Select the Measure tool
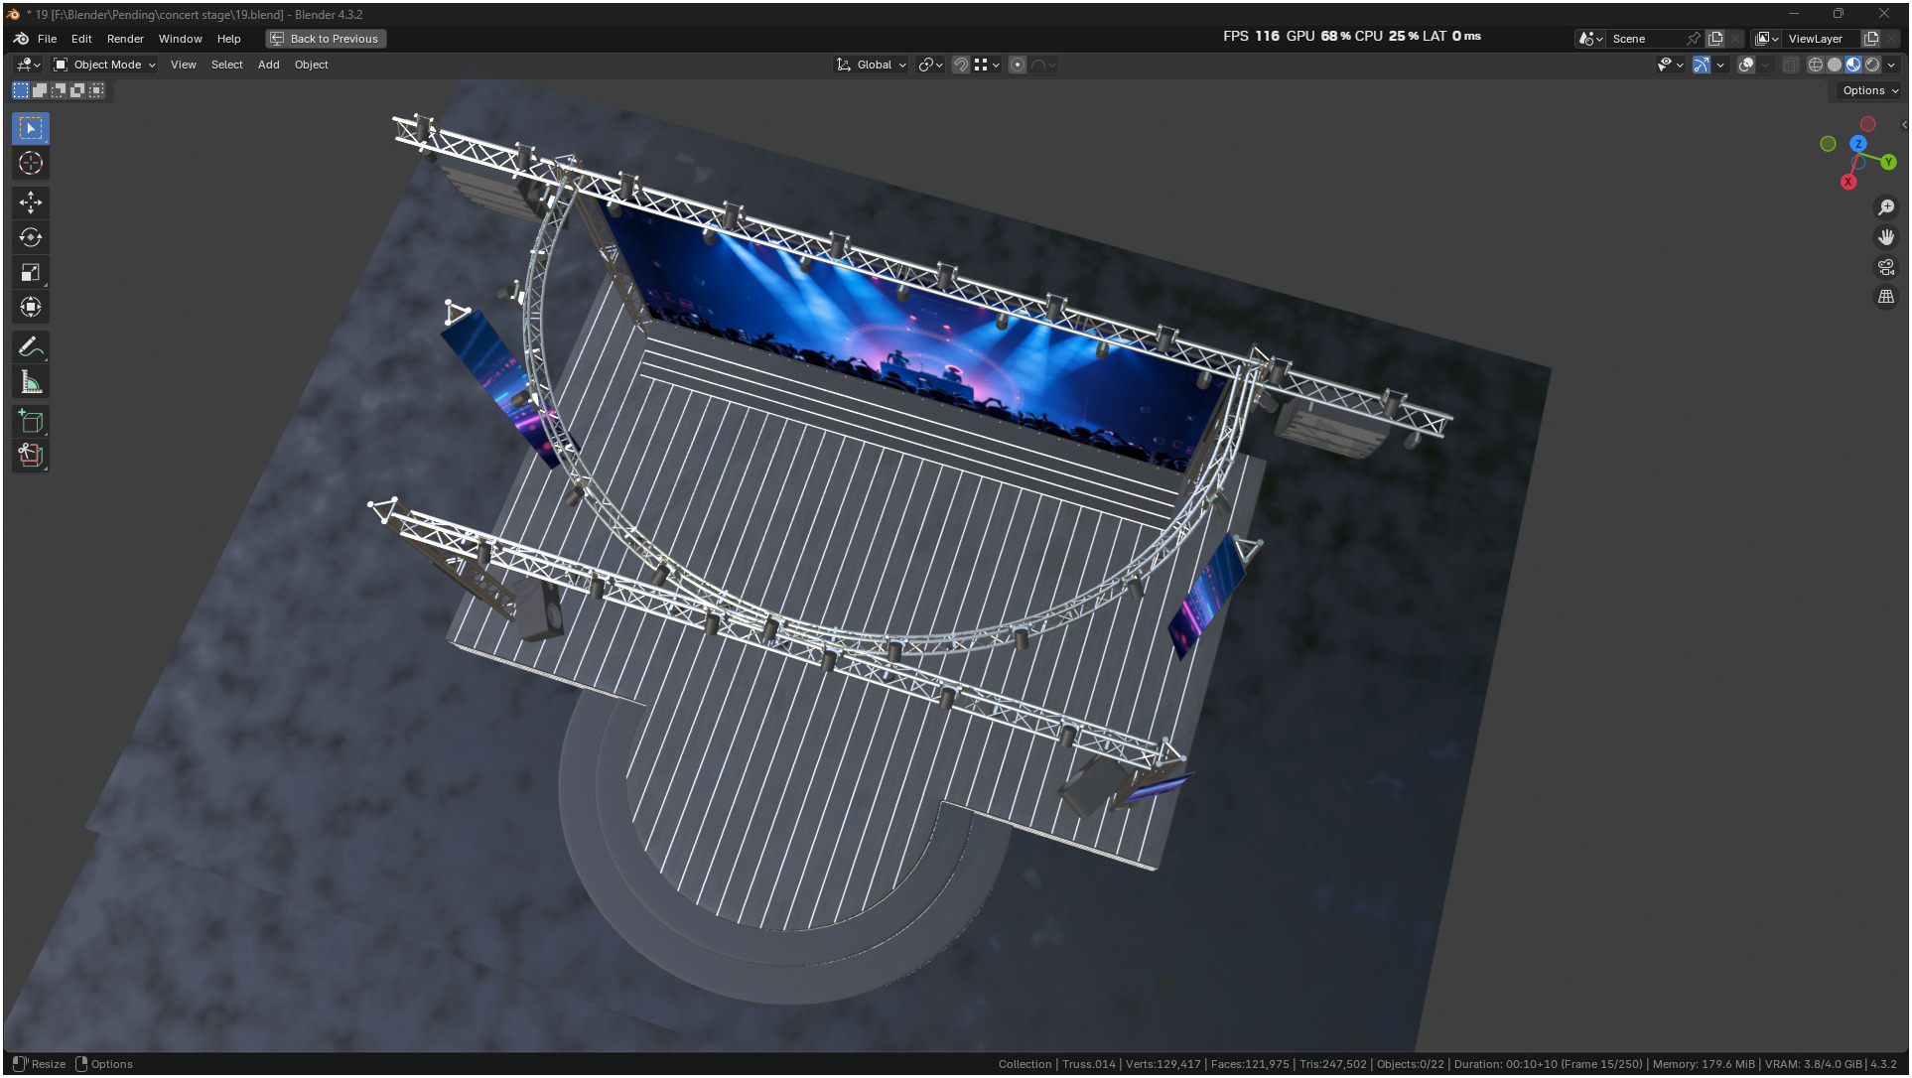1912x1078 pixels. pyautogui.click(x=31, y=382)
